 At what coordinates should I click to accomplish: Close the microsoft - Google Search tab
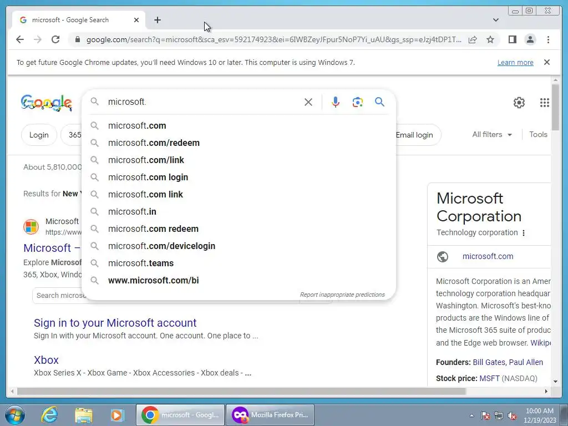pyautogui.click(x=136, y=21)
